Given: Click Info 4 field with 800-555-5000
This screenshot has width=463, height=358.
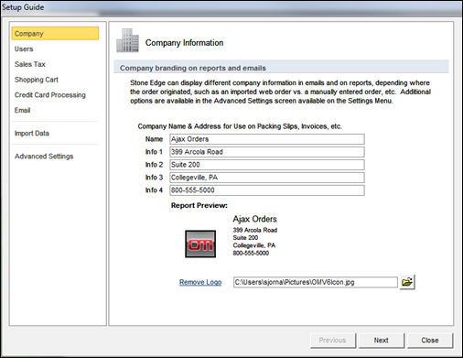Looking at the screenshot, I should pos(267,190).
